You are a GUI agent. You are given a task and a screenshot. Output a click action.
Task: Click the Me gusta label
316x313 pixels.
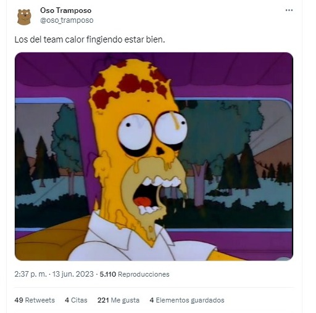125,300
